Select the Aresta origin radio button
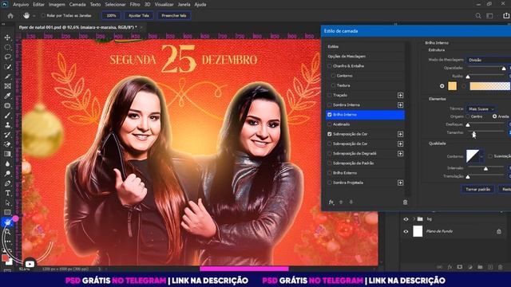This screenshot has height=287, width=511. [x=494, y=116]
